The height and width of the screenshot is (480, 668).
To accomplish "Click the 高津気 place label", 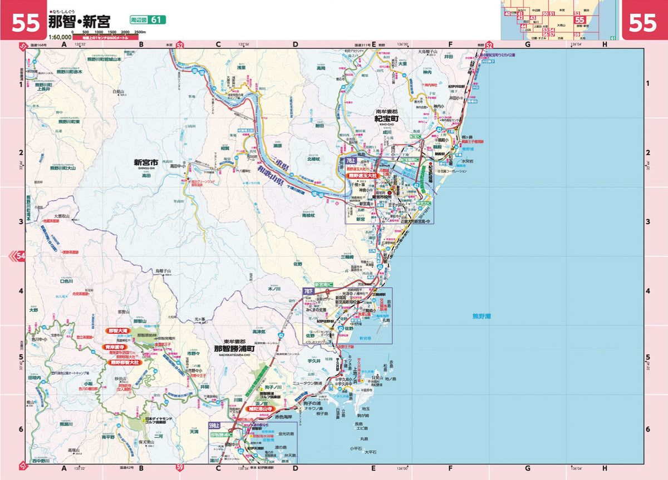I will click(259, 332).
